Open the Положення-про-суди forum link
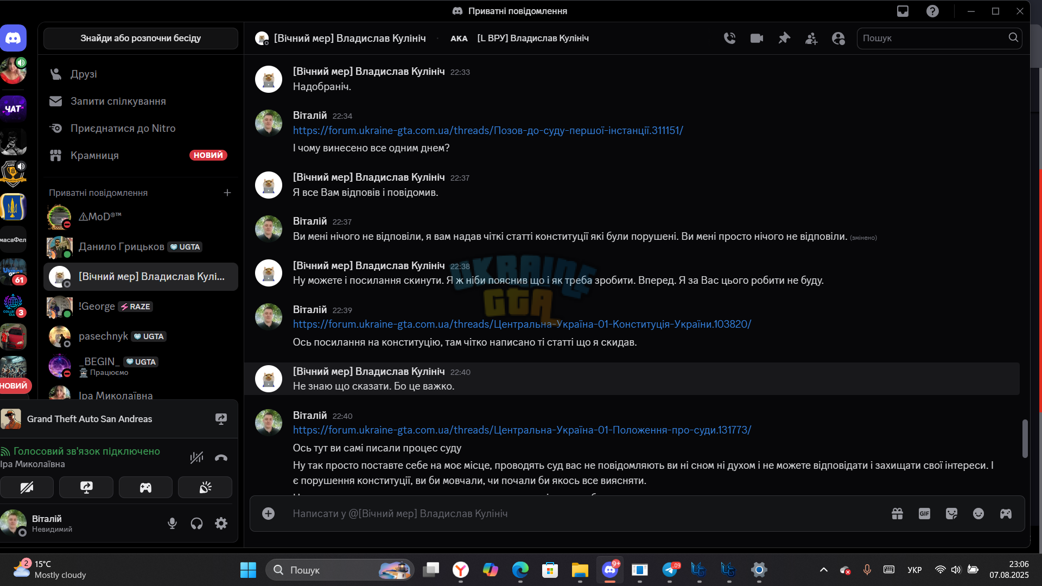The height and width of the screenshot is (586, 1042). click(522, 430)
